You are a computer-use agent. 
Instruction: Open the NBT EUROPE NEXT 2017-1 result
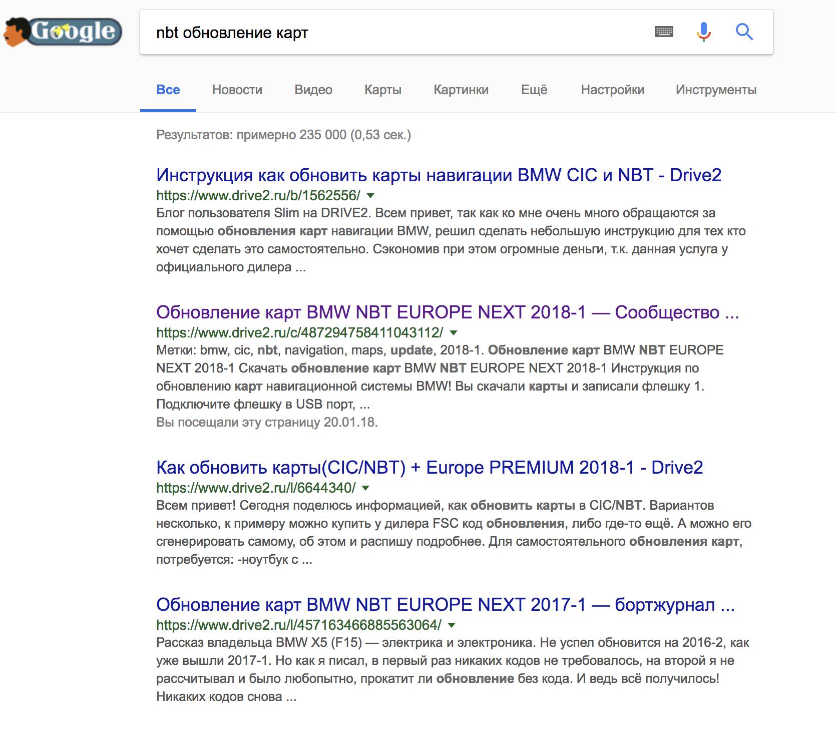445,605
